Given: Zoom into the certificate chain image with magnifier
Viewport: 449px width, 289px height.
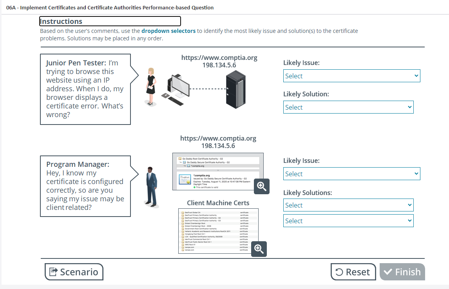Looking at the screenshot, I should pos(261,186).
